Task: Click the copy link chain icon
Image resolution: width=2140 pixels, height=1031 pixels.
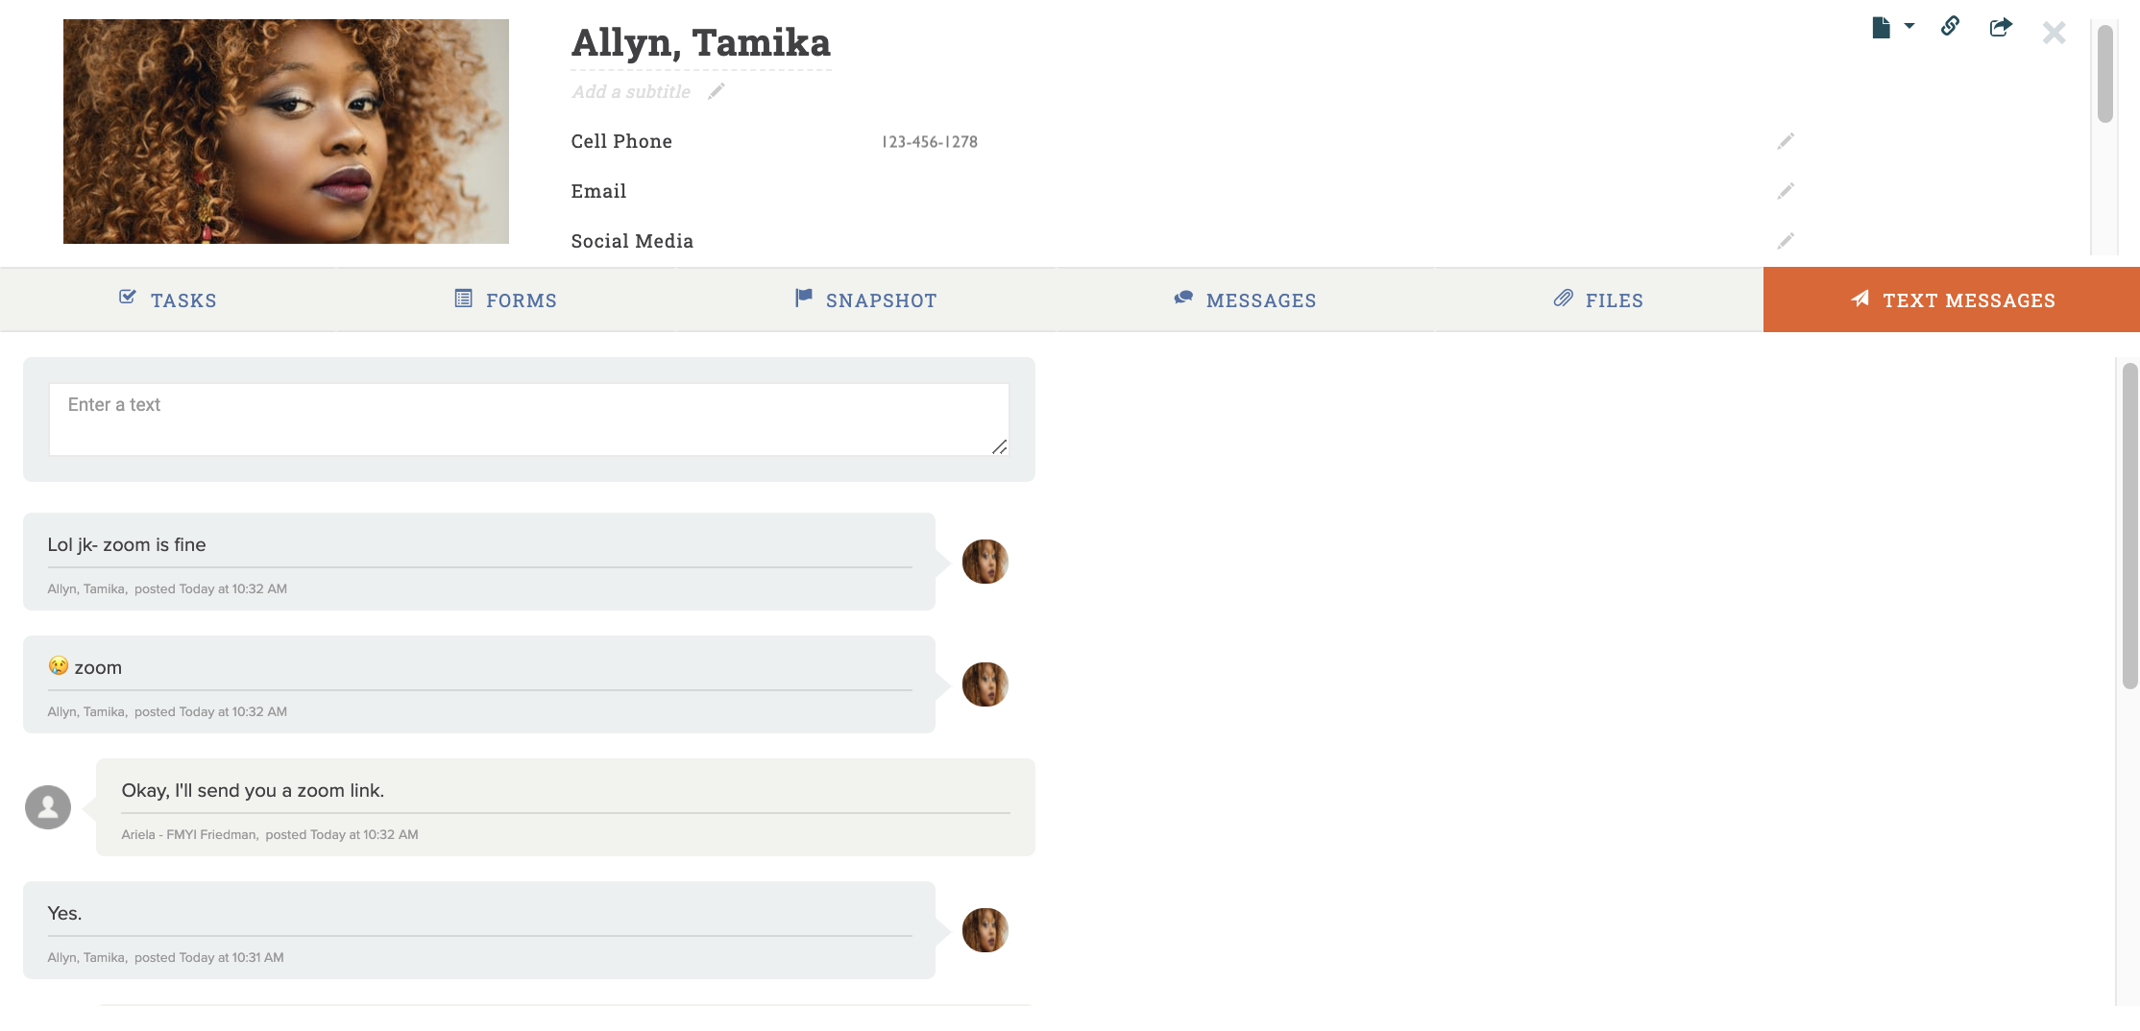Action: (1950, 26)
